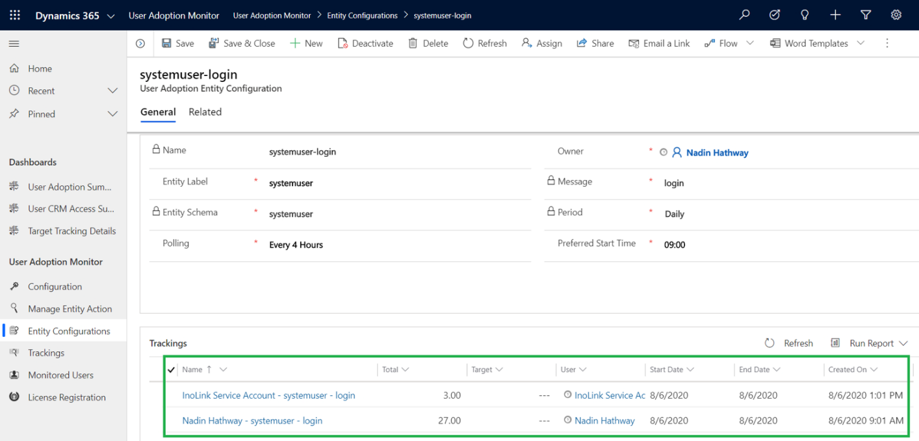This screenshot has height=441, width=919.
Task: Switch to the Related tab
Action: tap(205, 112)
